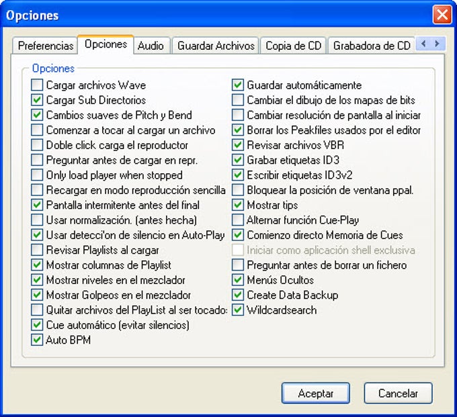Enable Only load player when stopped

point(37,175)
